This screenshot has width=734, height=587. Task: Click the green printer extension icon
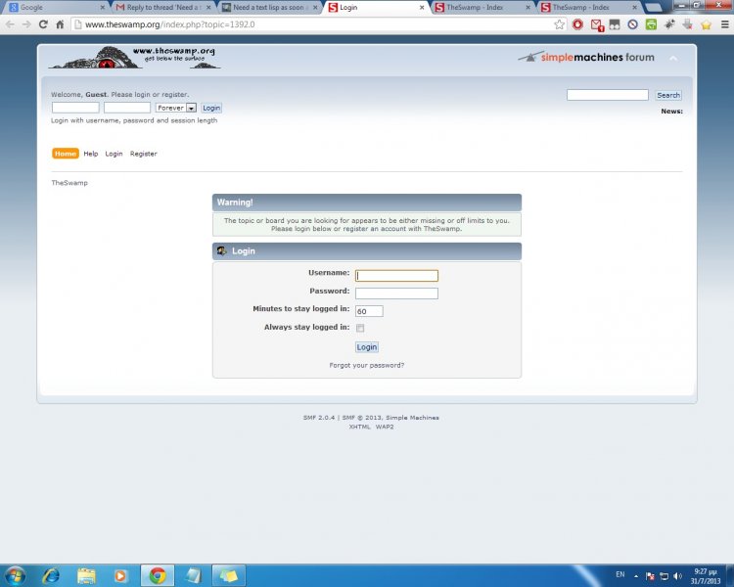(651, 24)
